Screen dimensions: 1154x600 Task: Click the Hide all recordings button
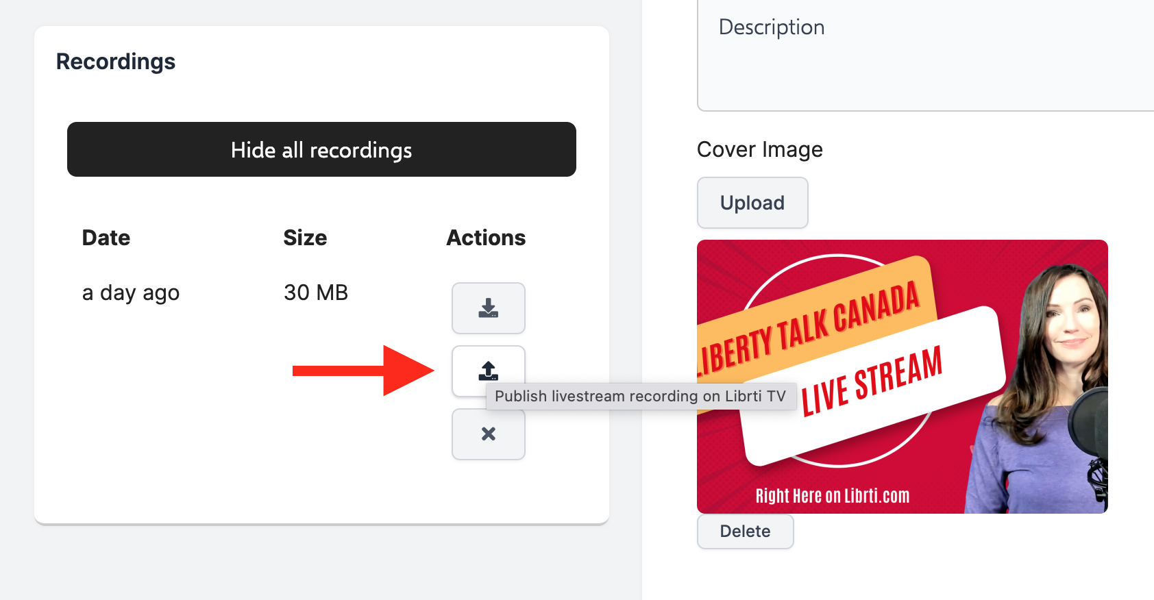[x=321, y=149]
